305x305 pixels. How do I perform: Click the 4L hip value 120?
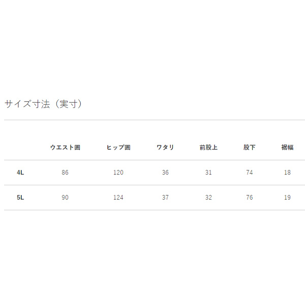(118, 173)
